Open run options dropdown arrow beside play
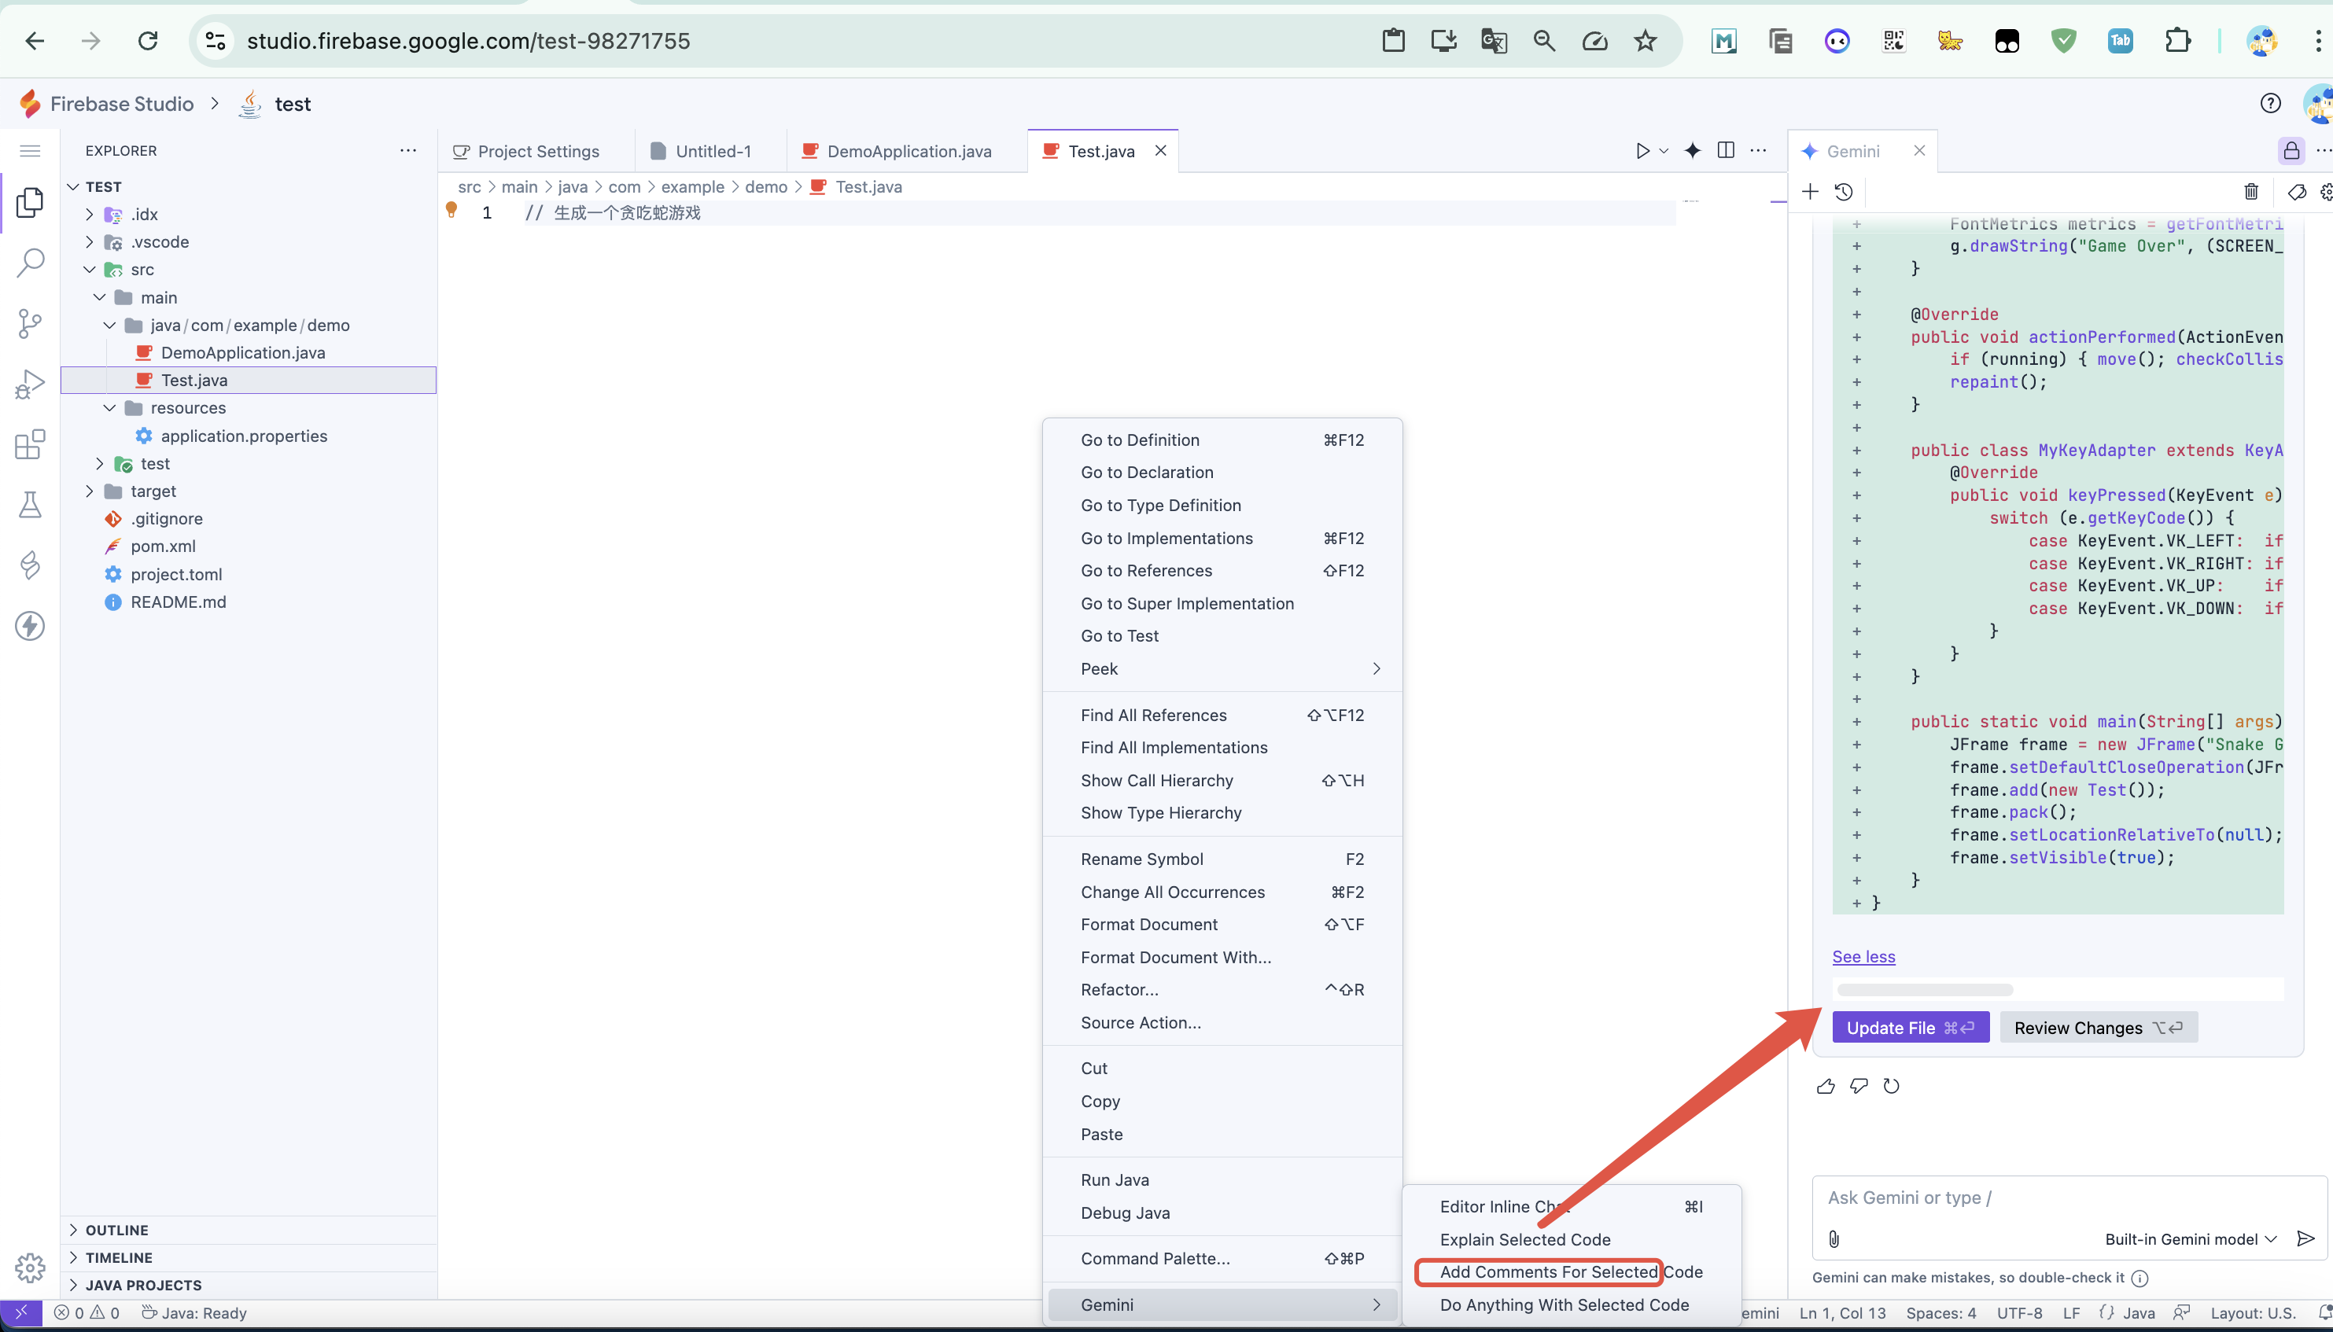The width and height of the screenshot is (2333, 1332). click(x=1664, y=151)
